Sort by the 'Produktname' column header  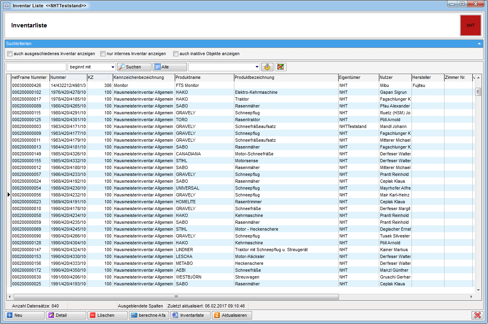coord(204,77)
